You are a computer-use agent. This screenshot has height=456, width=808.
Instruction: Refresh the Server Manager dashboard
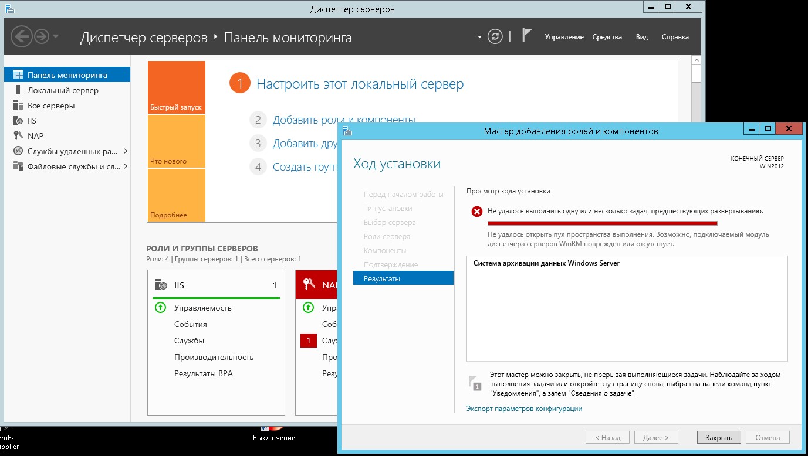pos(496,37)
